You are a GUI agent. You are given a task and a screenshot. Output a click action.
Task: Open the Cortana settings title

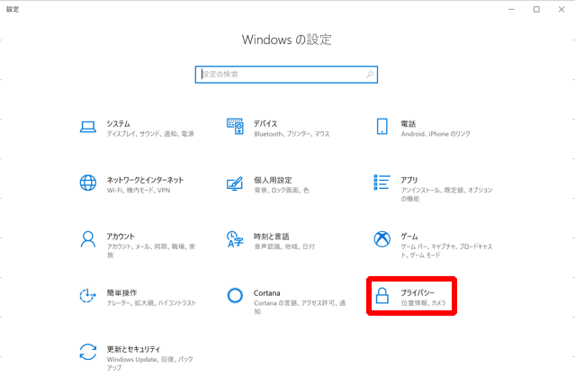[x=267, y=293]
